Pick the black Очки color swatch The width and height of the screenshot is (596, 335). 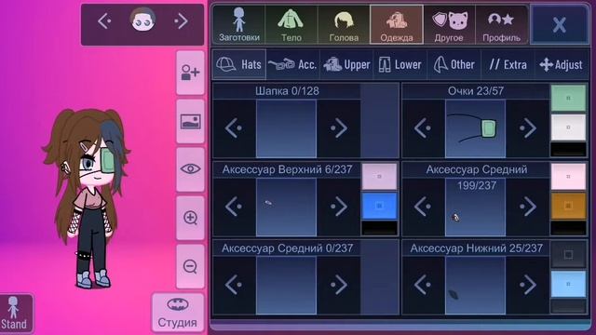[x=568, y=149]
